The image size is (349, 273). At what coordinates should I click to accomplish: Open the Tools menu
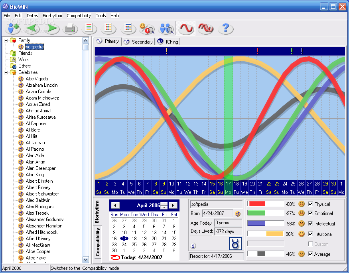click(101, 16)
